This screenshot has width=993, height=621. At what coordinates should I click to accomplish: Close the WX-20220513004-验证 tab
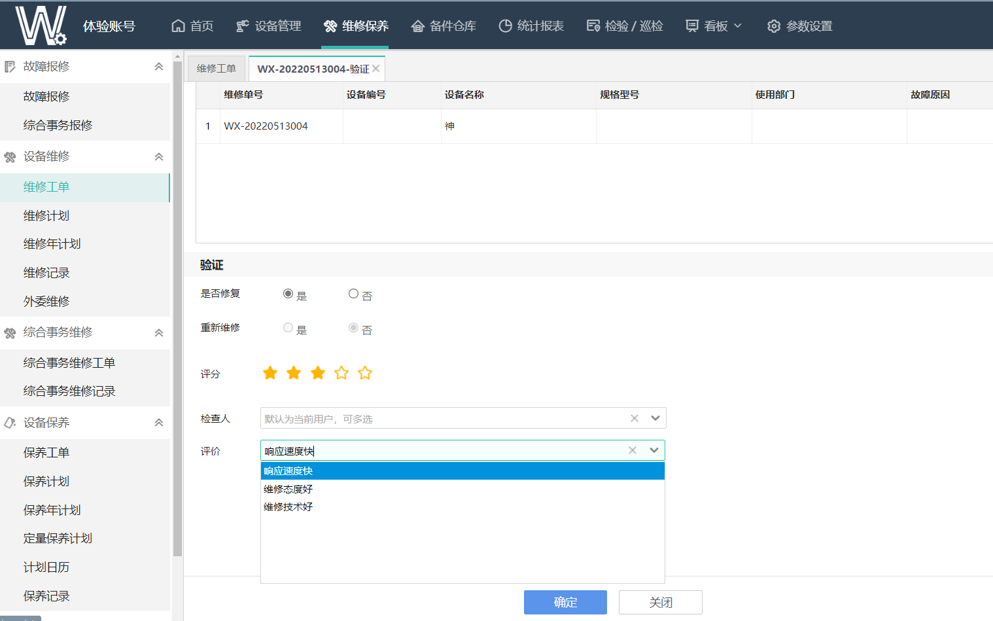click(x=376, y=69)
